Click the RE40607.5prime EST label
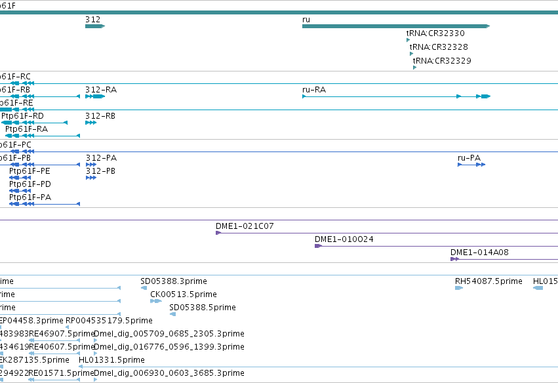The height and width of the screenshot is (383, 558). 62,347
